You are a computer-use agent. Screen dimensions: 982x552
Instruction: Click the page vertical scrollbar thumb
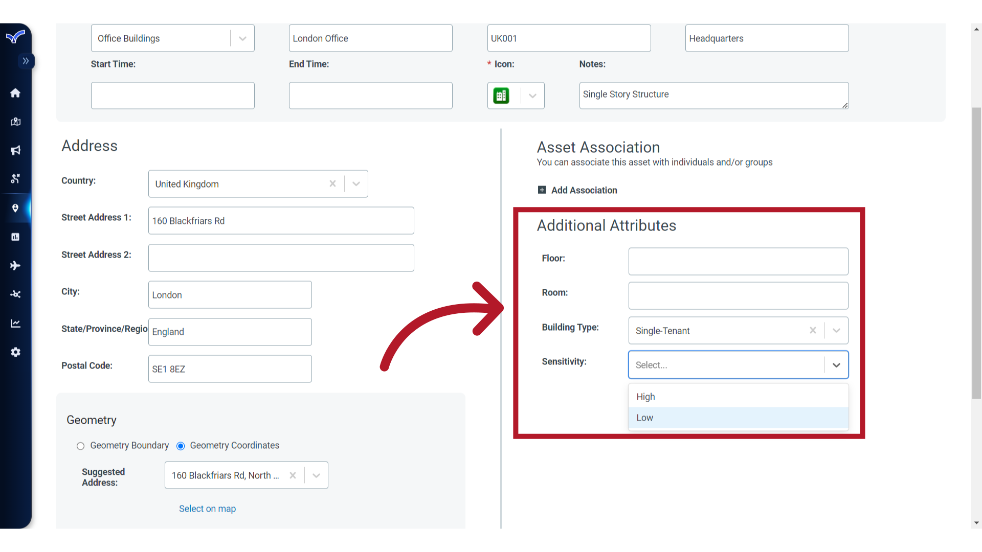coord(976,253)
